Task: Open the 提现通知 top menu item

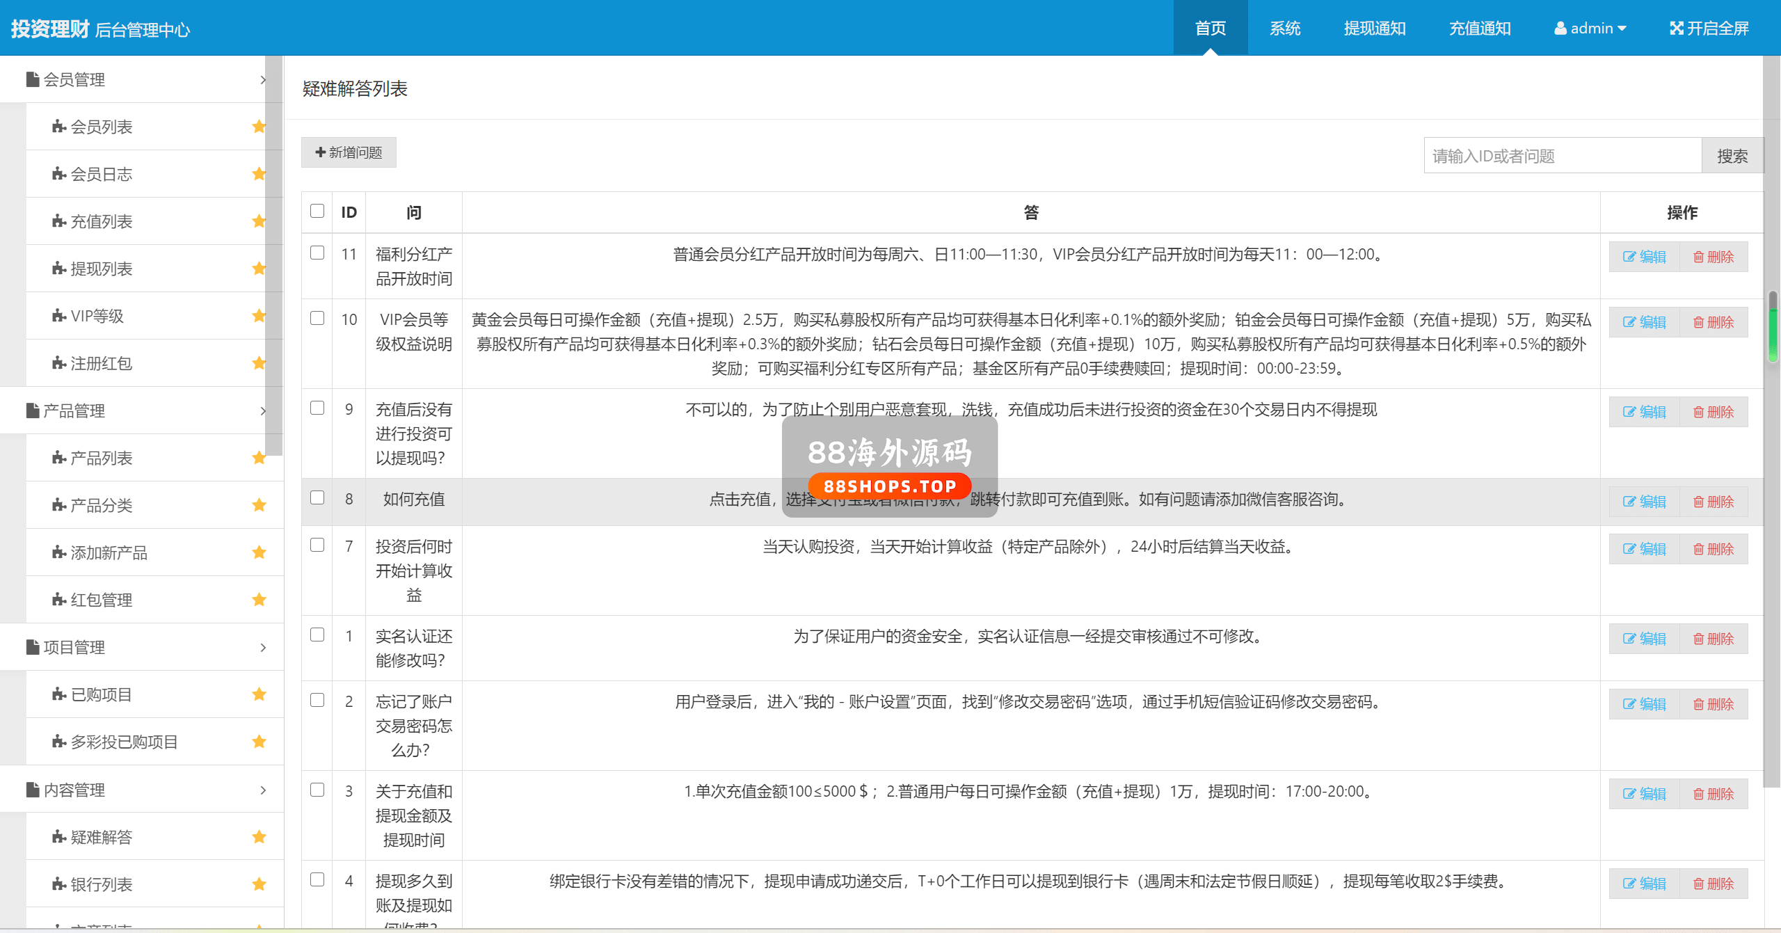Action: [1375, 29]
